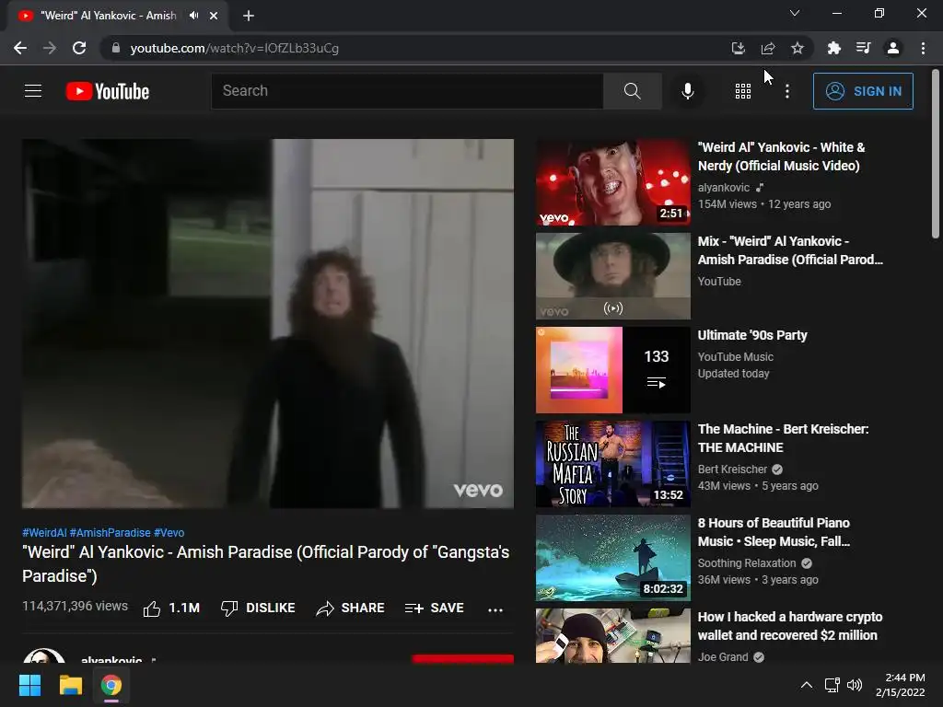Open White & Nerdy video thumbnail
Image resolution: width=943 pixels, height=707 pixels.
612,182
